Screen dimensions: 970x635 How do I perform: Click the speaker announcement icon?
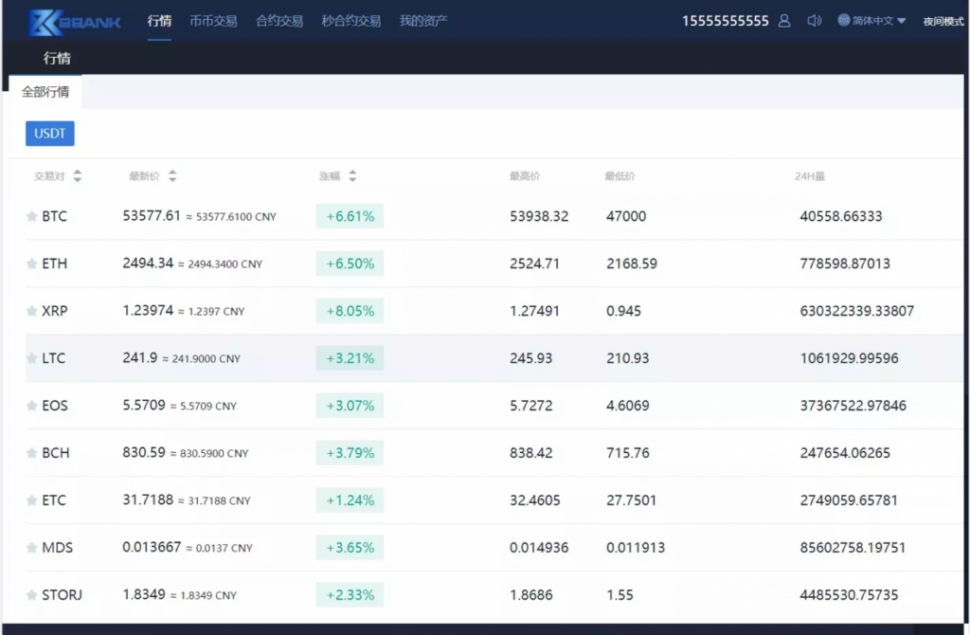814,21
